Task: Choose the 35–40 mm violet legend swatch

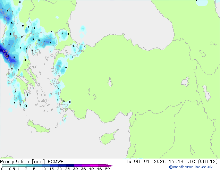Action: coord(86,165)
